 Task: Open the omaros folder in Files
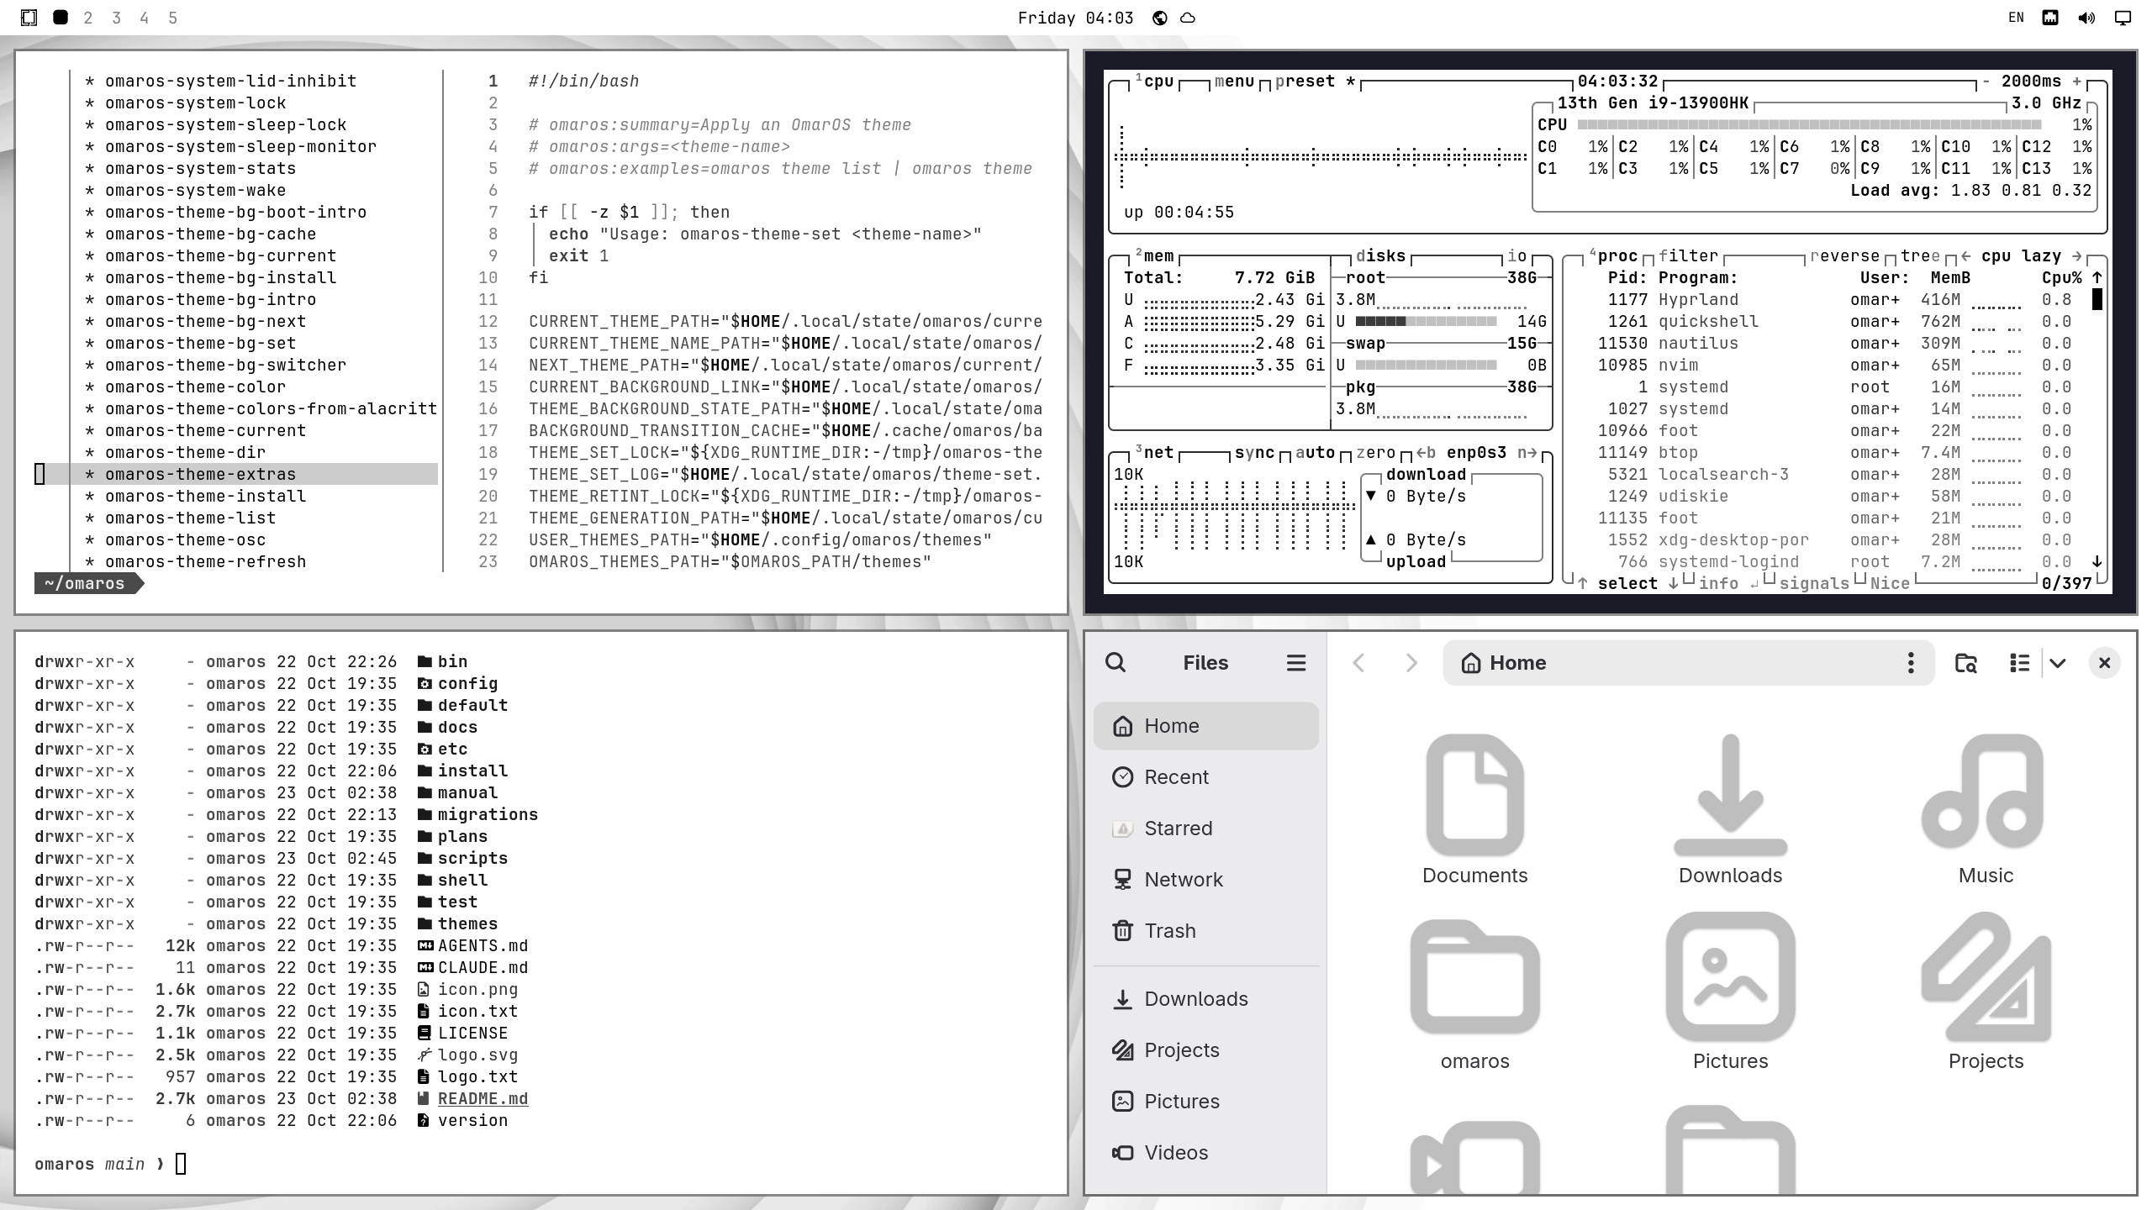(x=1474, y=995)
